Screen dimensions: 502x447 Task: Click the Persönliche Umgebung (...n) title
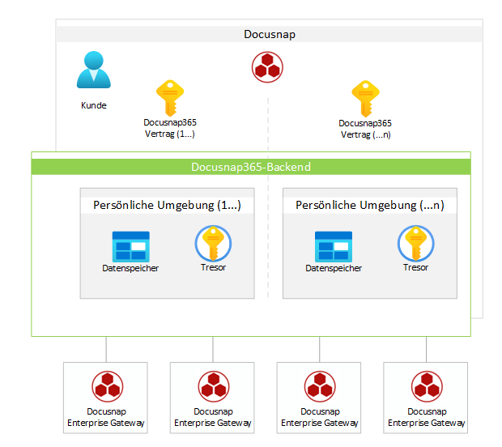370,205
